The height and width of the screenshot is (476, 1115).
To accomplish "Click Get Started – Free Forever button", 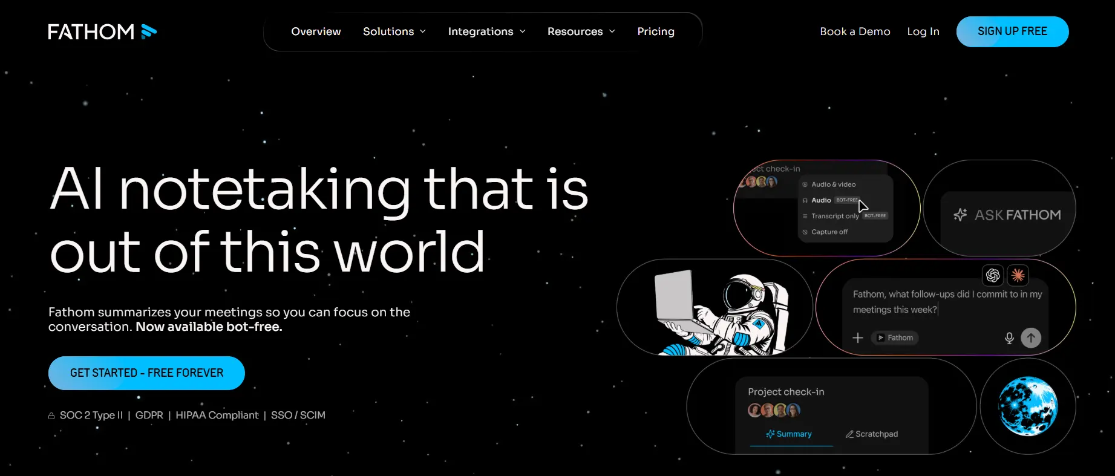I will tap(146, 373).
